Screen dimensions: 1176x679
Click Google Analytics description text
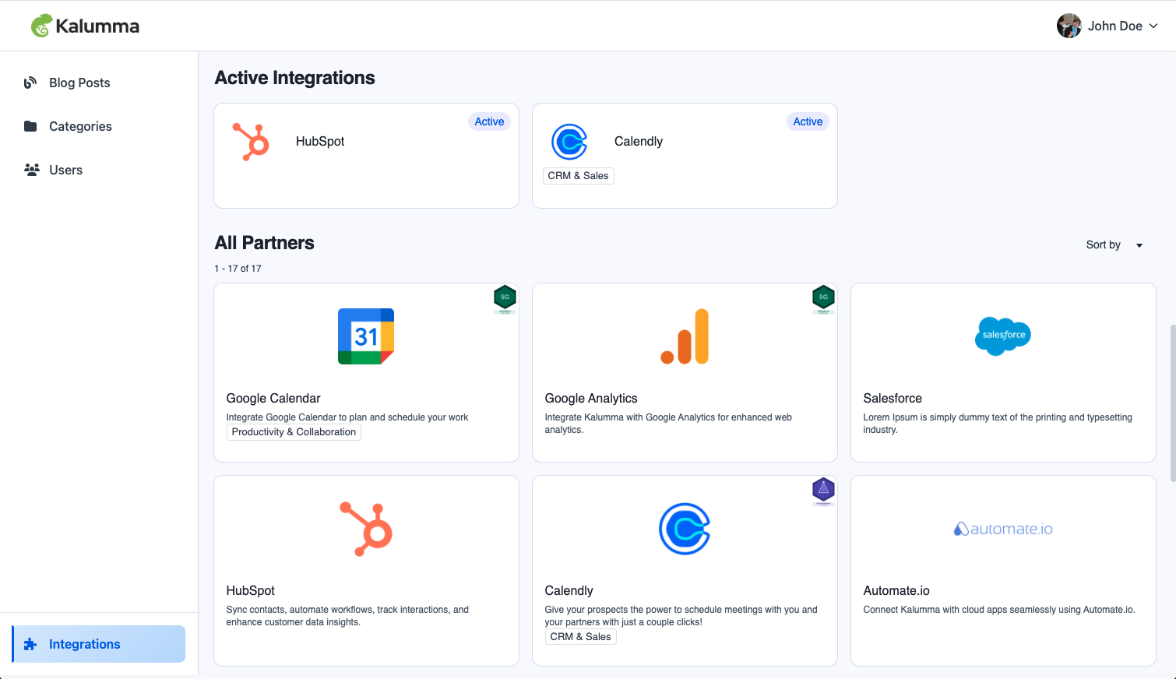coord(668,424)
